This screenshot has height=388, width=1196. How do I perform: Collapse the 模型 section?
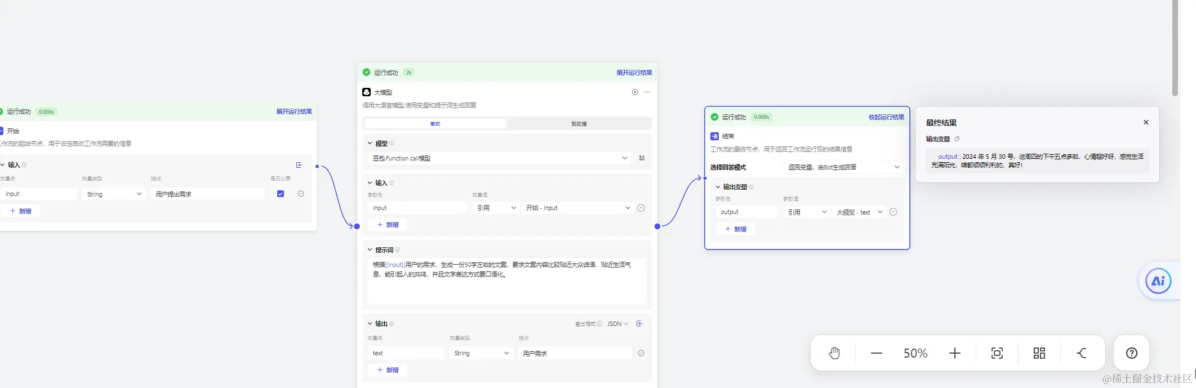coord(370,144)
